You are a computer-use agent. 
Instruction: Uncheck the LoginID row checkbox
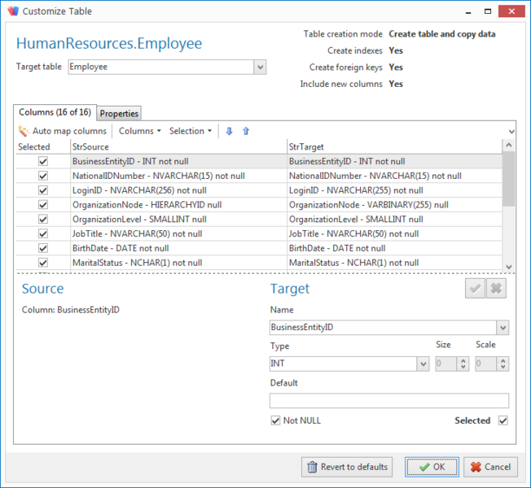point(43,190)
